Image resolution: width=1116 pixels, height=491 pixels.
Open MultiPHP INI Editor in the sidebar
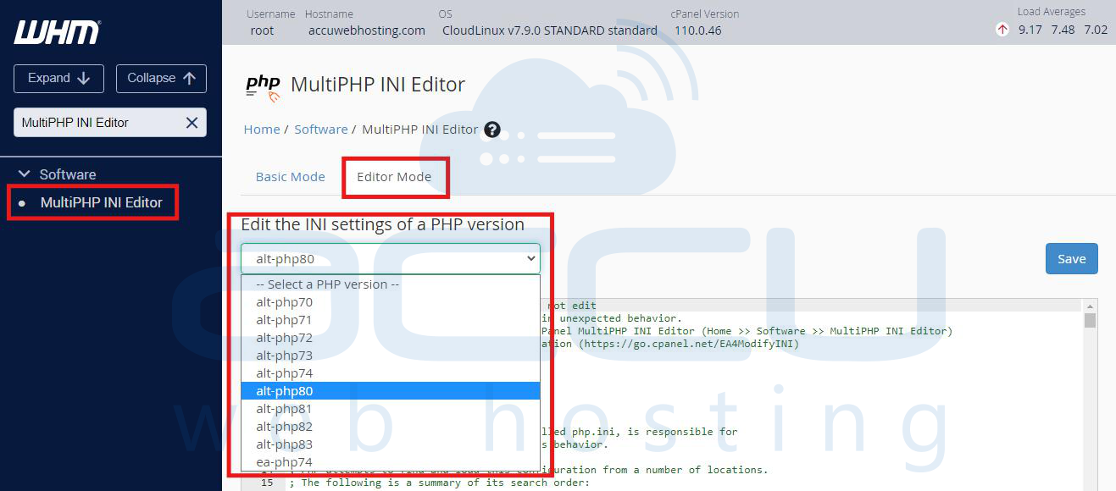[101, 203]
